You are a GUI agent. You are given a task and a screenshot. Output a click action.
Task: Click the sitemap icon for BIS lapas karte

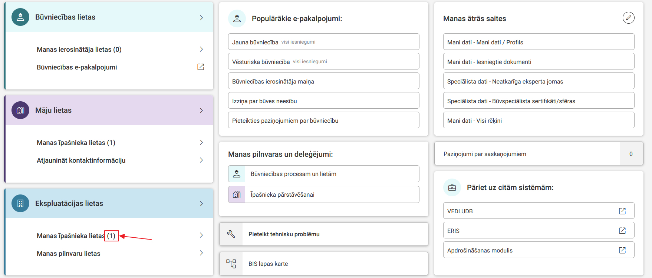[x=231, y=264]
